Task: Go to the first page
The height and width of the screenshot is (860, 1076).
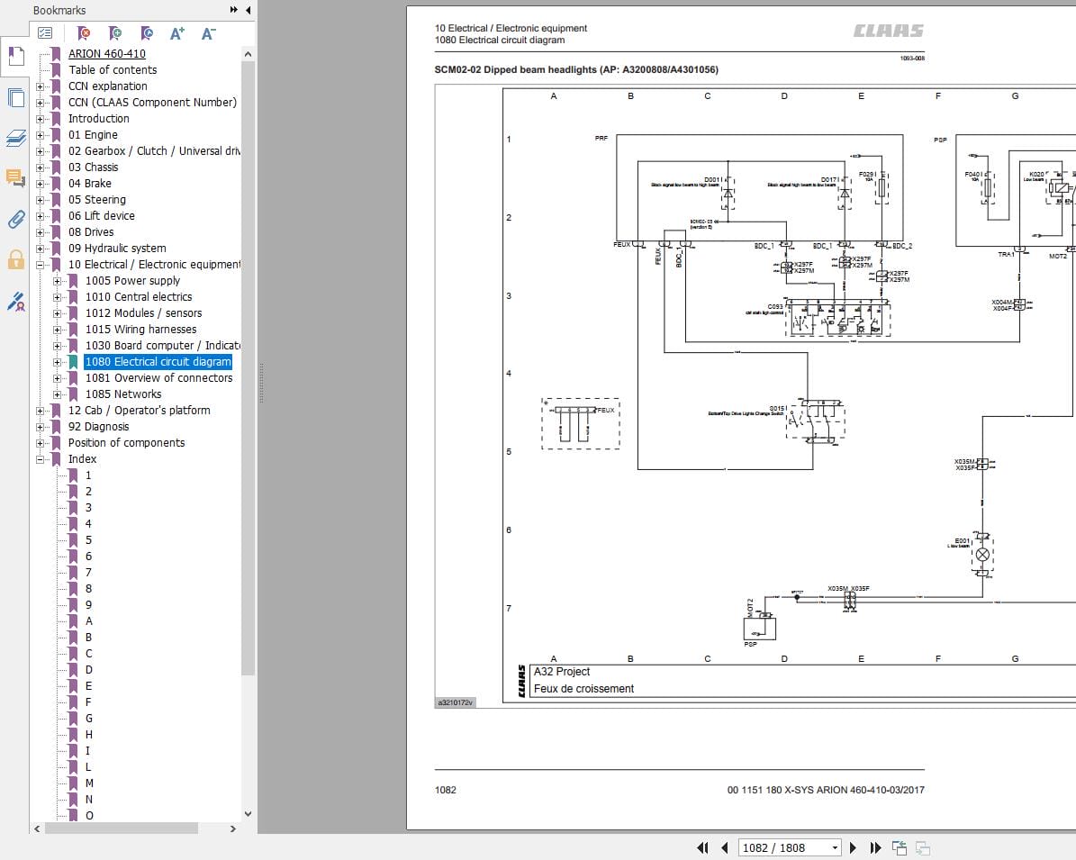Action: pos(702,847)
